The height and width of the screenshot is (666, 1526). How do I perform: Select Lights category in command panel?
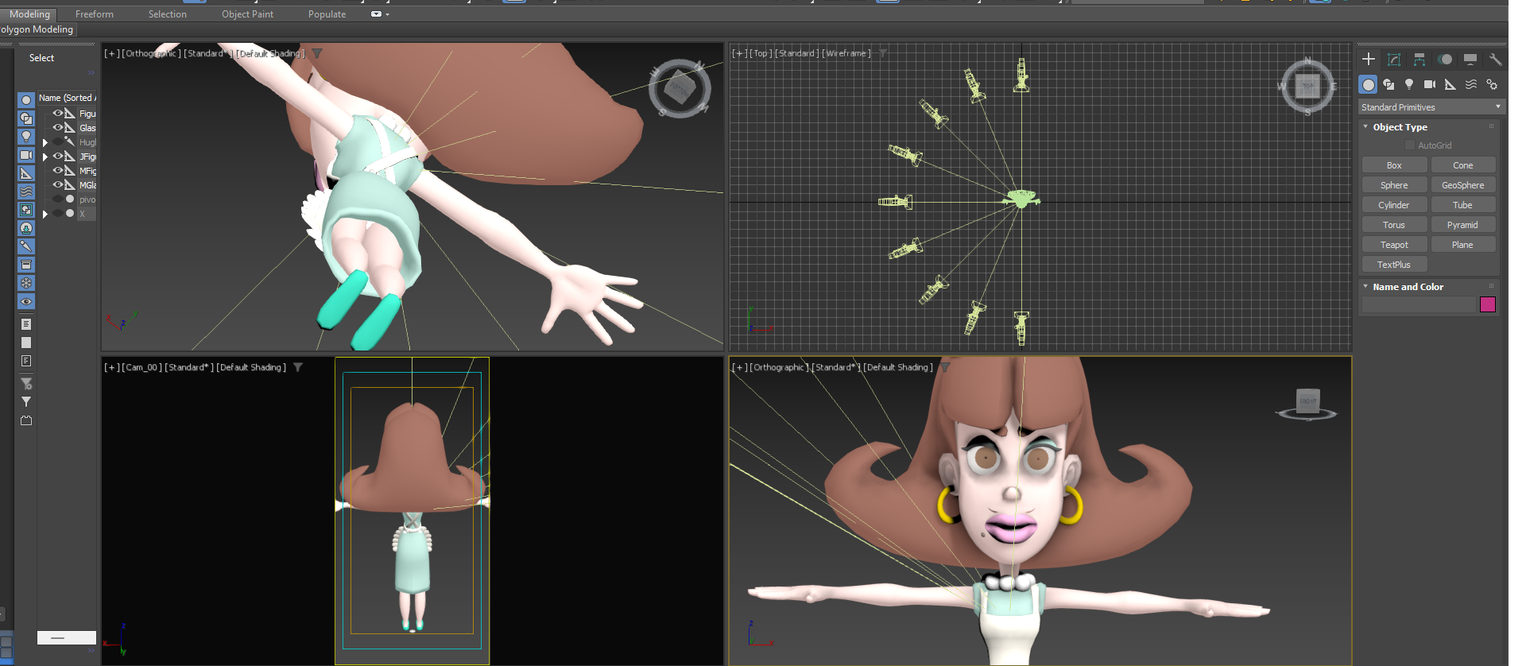[1409, 84]
